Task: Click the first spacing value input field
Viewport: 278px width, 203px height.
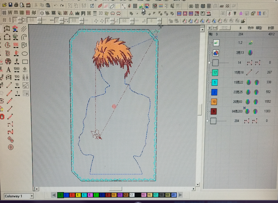Action: click(32, 20)
